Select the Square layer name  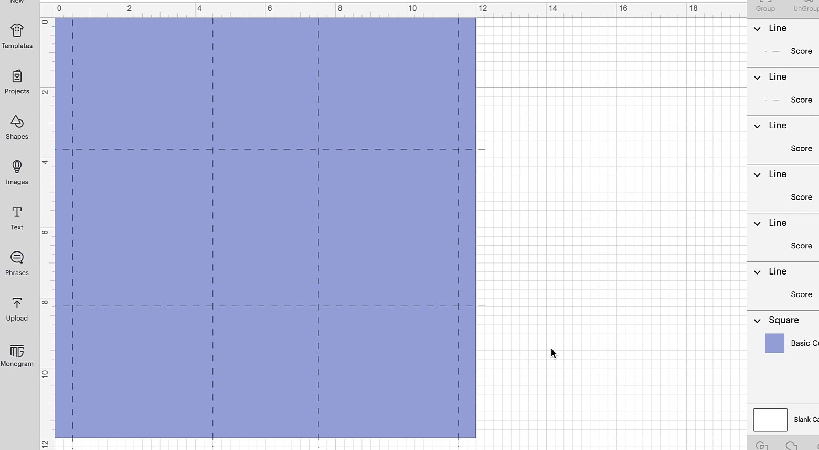pos(784,320)
